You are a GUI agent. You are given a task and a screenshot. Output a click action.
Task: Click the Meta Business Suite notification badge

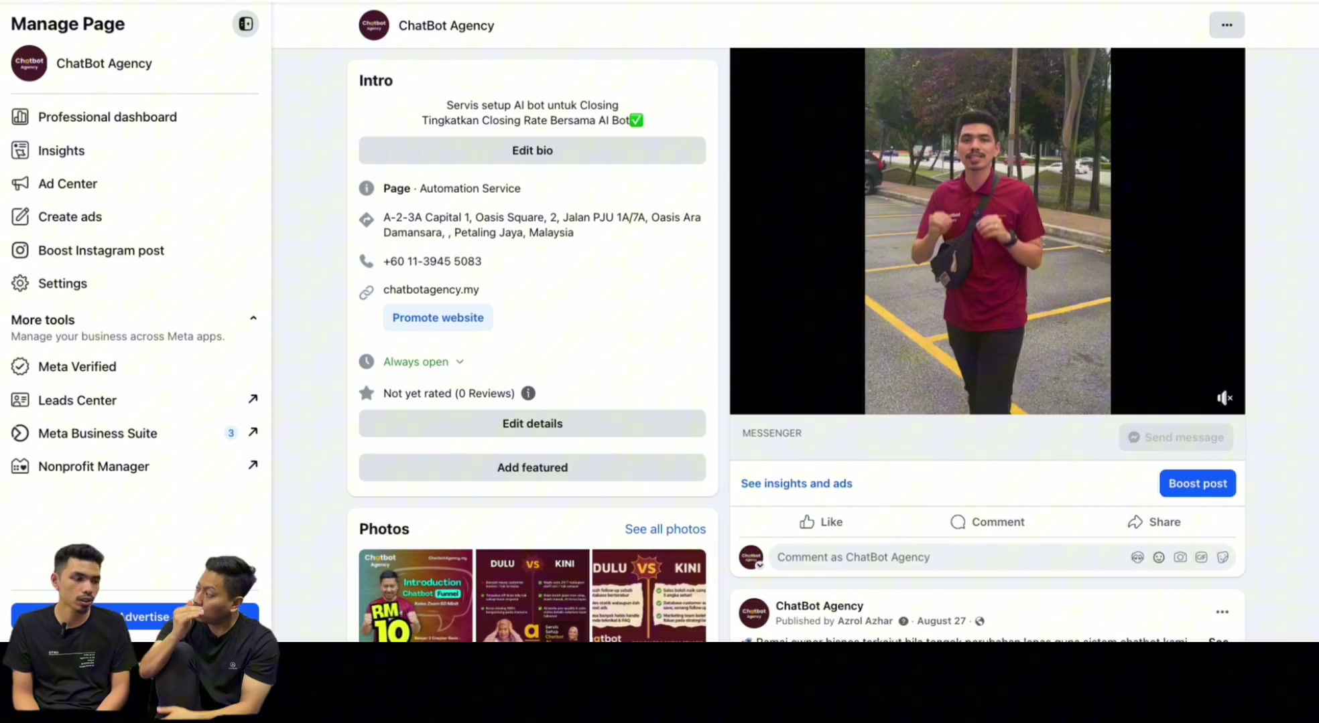pos(231,433)
